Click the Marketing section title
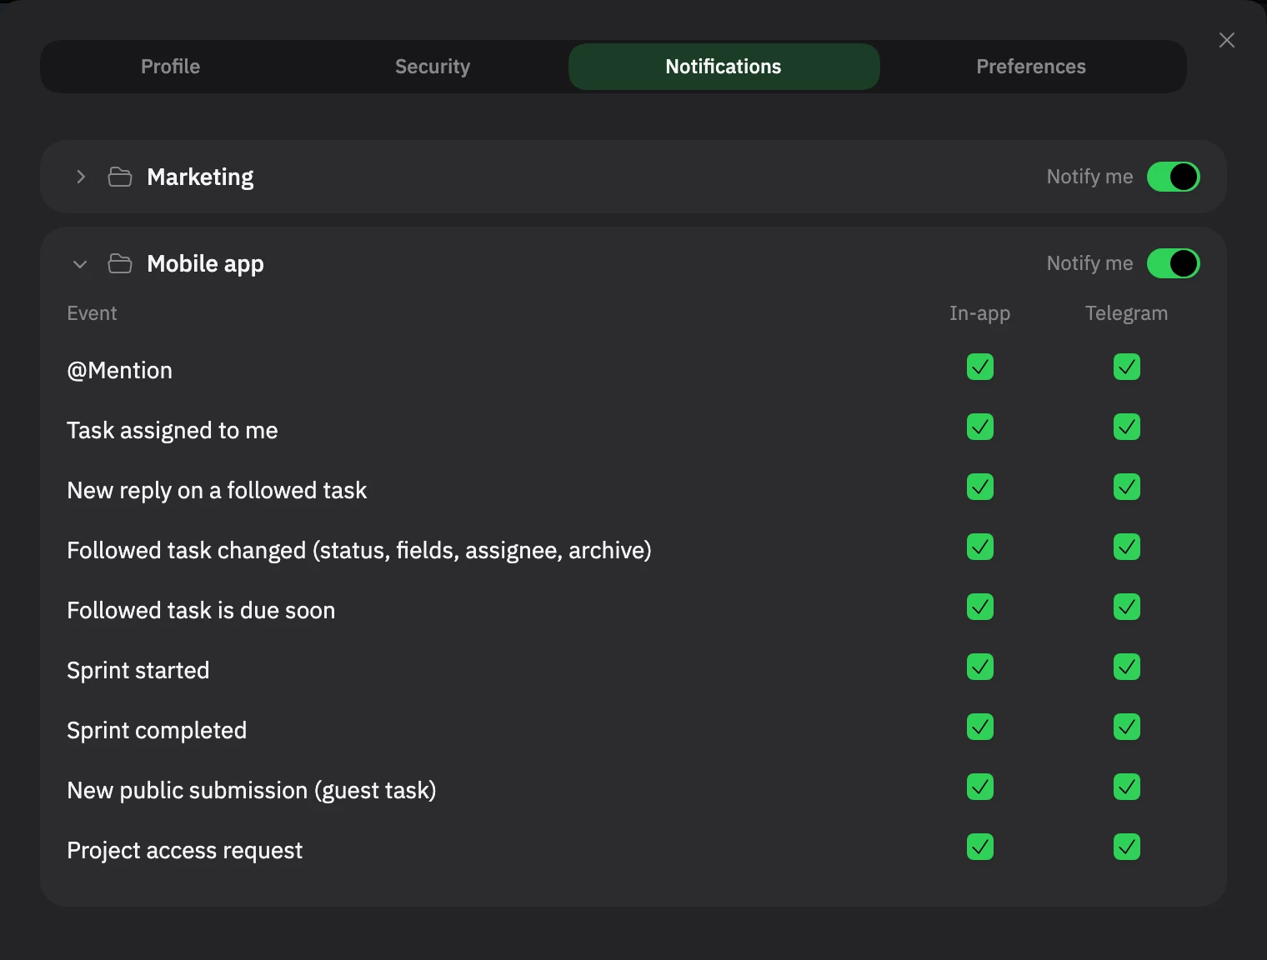The height and width of the screenshot is (960, 1267). [200, 177]
